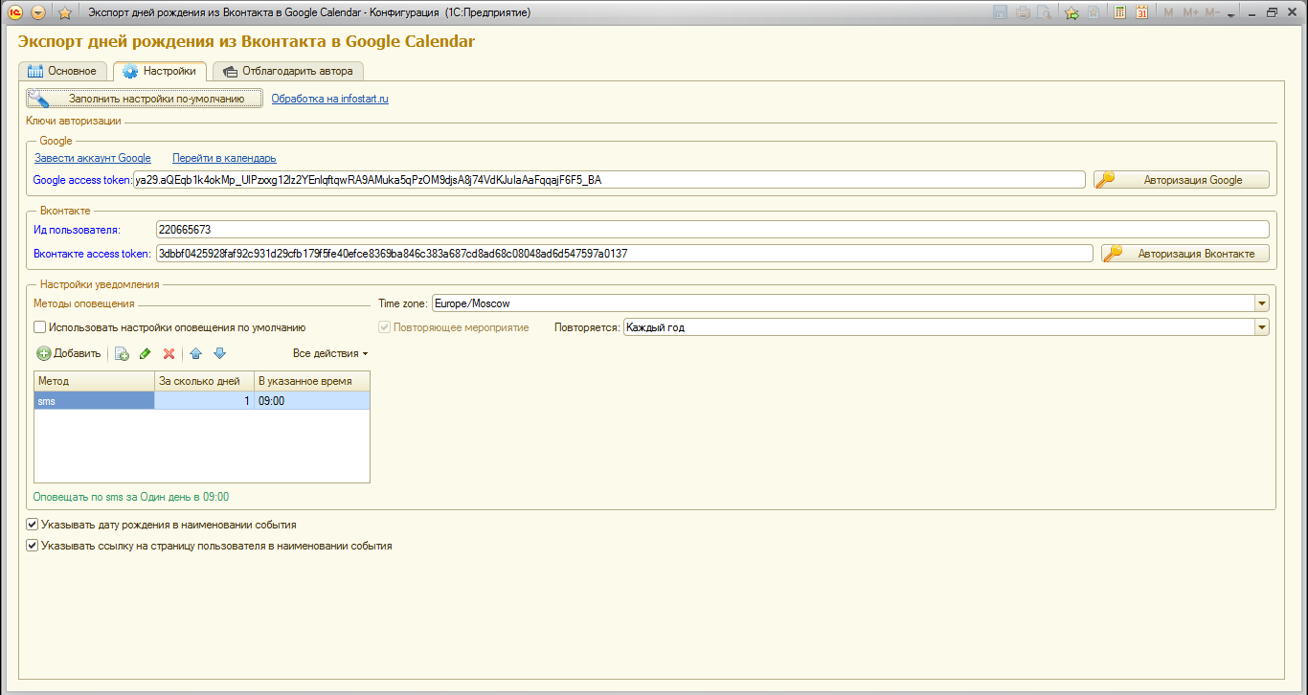Click the copy row icon in the notifications toolbar
The height and width of the screenshot is (695, 1308).
(x=122, y=353)
